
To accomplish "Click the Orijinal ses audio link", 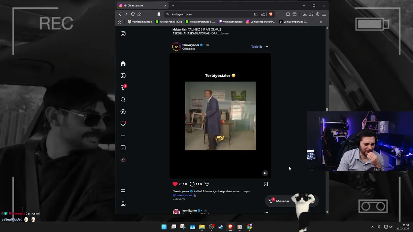I will click(188, 49).
